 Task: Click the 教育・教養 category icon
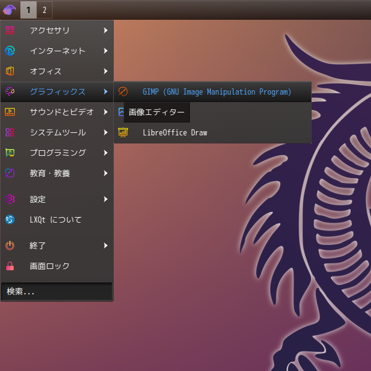(10, 173)
